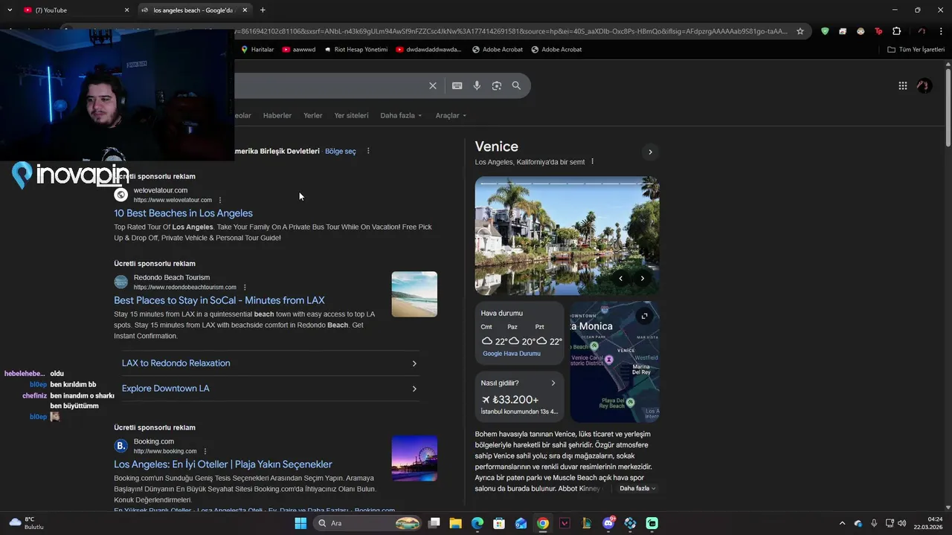Open the Google apps grid
Screen dimensions: 952x535
[x=903, y=85]
